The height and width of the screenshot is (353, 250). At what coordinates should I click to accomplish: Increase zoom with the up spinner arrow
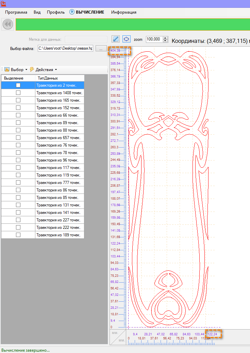click(166, 38)
